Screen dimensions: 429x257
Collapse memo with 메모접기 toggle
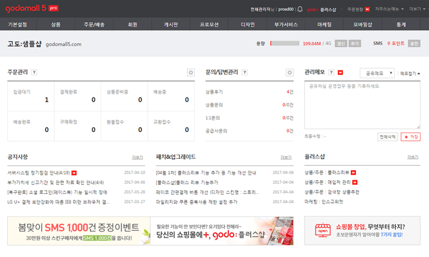click(410, 74)
